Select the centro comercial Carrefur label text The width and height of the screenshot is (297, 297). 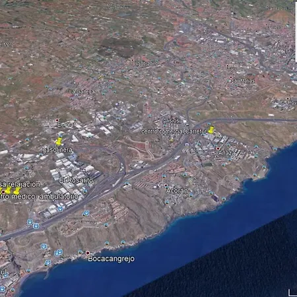[174, 131]
